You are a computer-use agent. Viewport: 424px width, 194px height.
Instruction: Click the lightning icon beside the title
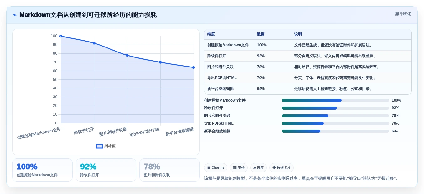(15, 15)
